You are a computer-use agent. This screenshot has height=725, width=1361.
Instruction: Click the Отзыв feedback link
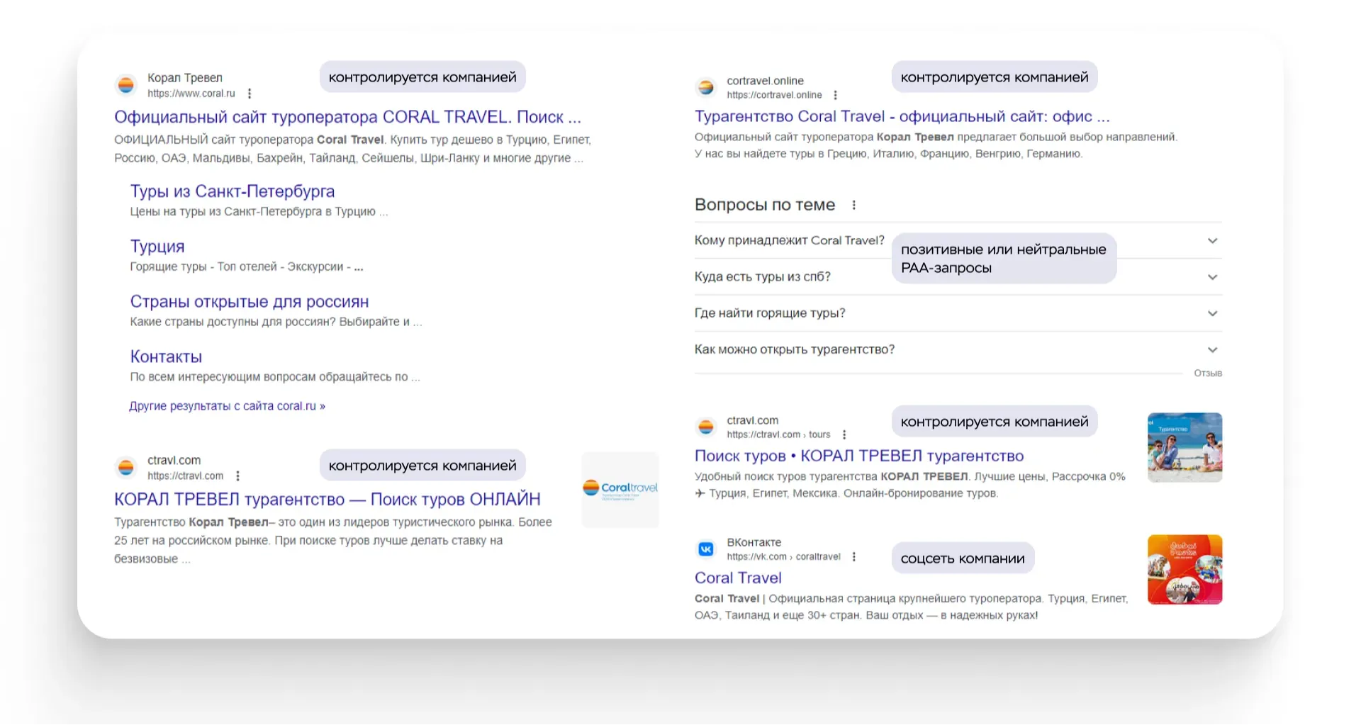pos(1208,373)
